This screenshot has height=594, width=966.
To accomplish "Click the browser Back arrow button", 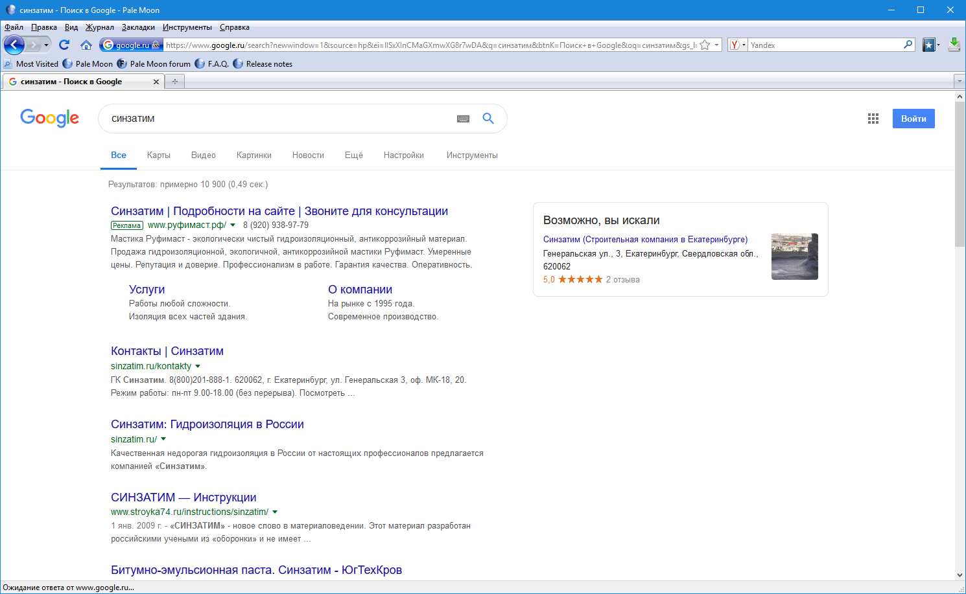I will point(14,45).
